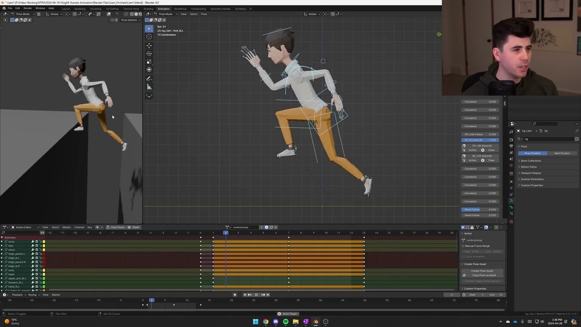Toggle the neck channel checkbox
The width and height of the screenshot is (581, 327).
[x=37, y=270]
